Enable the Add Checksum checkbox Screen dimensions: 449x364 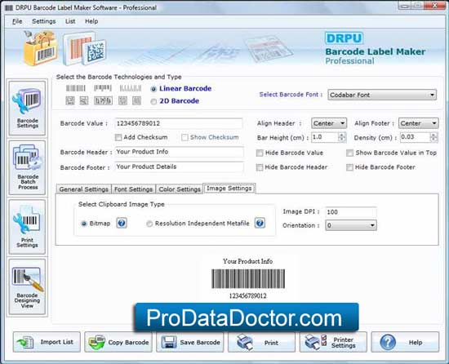click(118, 137)
